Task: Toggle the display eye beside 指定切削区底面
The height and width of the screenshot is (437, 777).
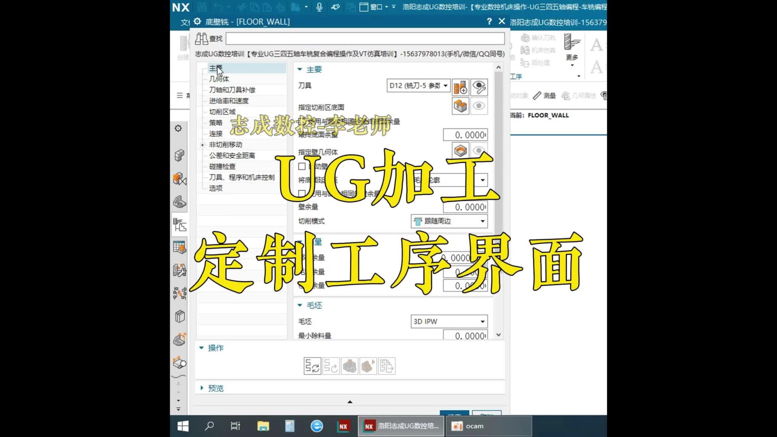Action: (479, 106)
